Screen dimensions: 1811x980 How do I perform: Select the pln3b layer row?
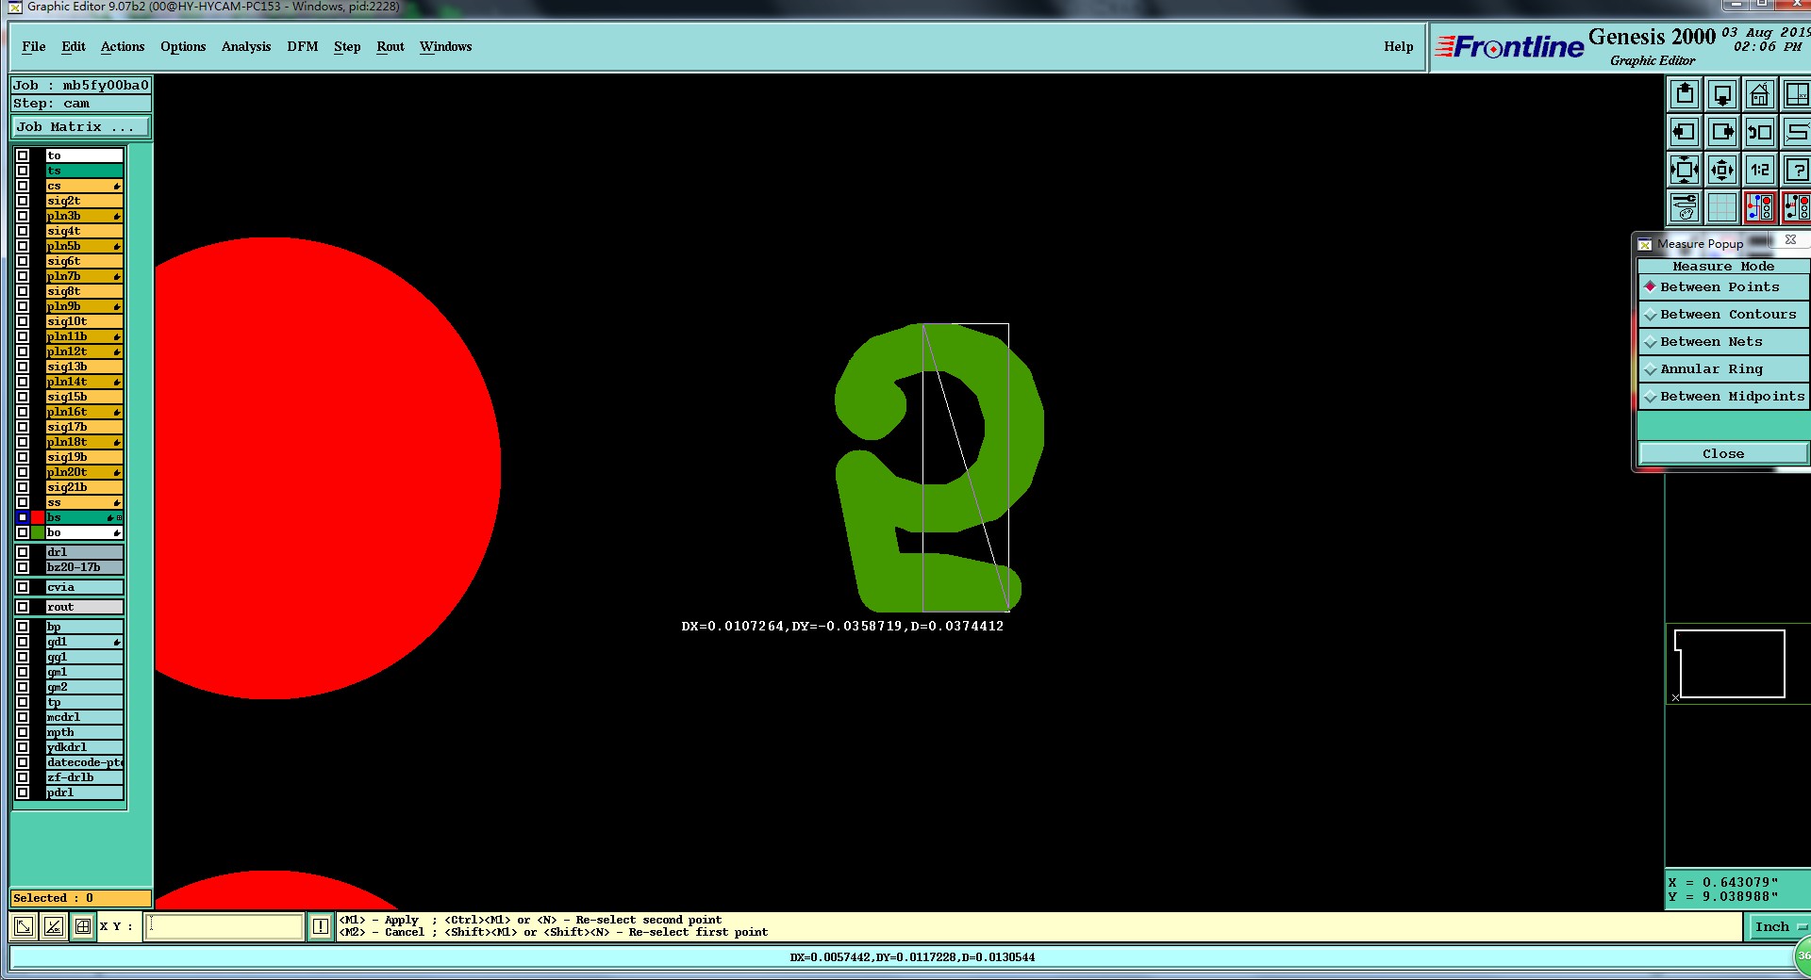tap(84, 216)
